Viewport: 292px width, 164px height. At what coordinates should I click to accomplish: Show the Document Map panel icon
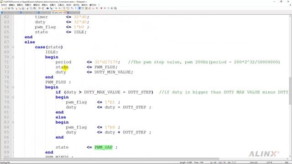(86, 8)
